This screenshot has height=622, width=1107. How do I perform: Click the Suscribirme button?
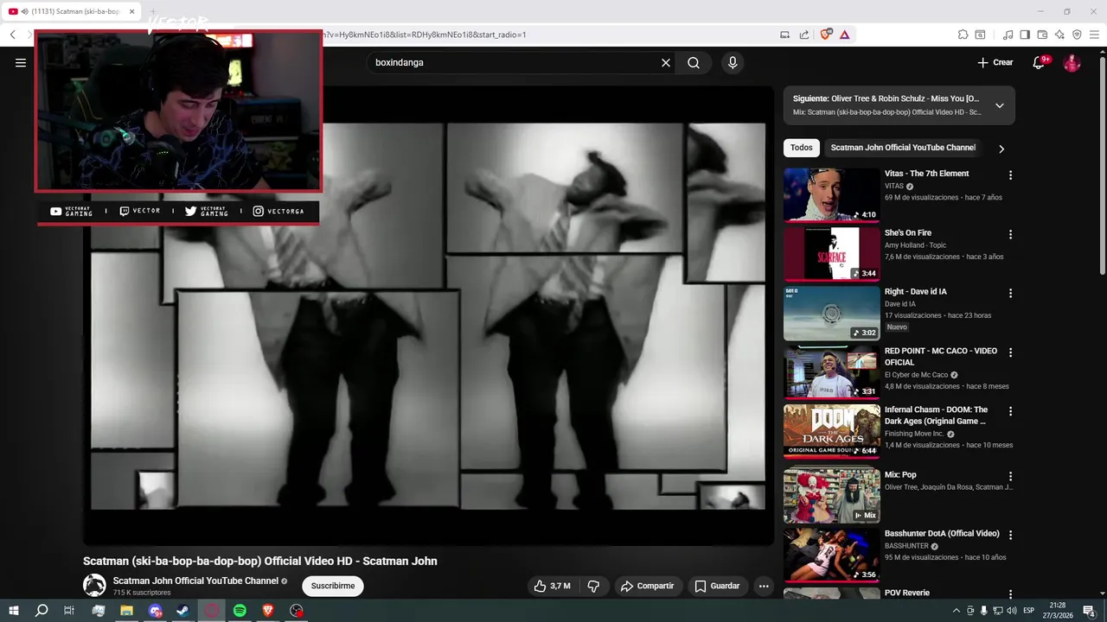333,586
